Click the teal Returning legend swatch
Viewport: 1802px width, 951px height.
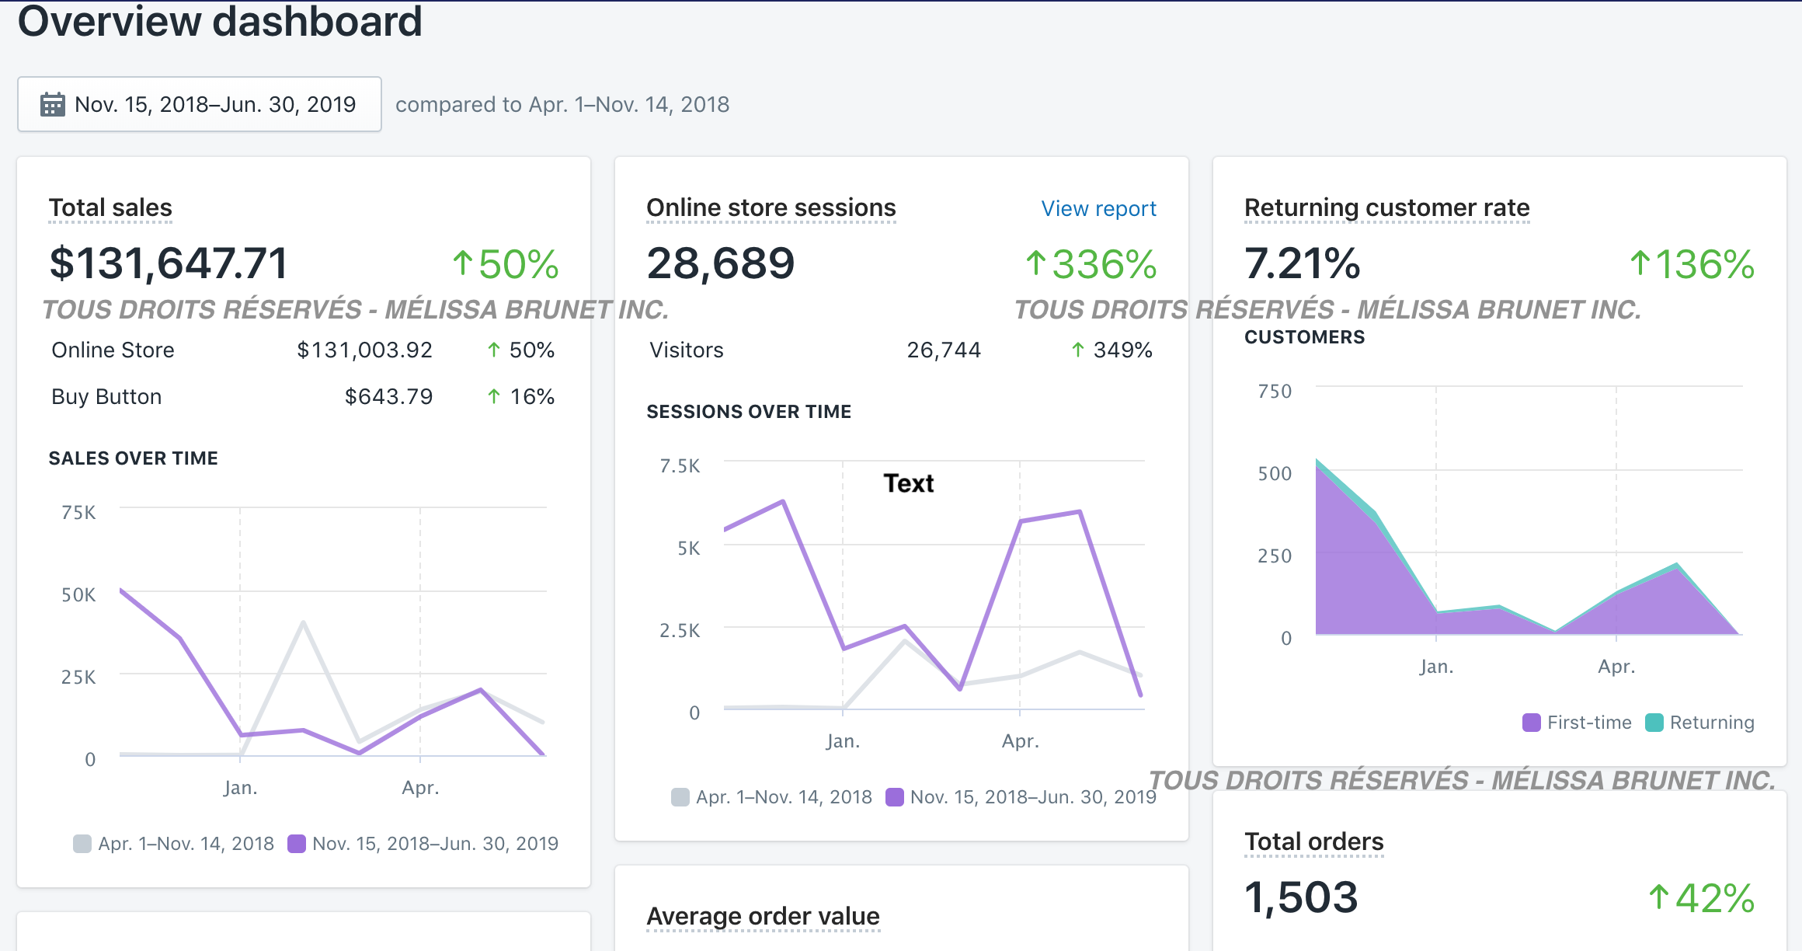(1654, 723)
